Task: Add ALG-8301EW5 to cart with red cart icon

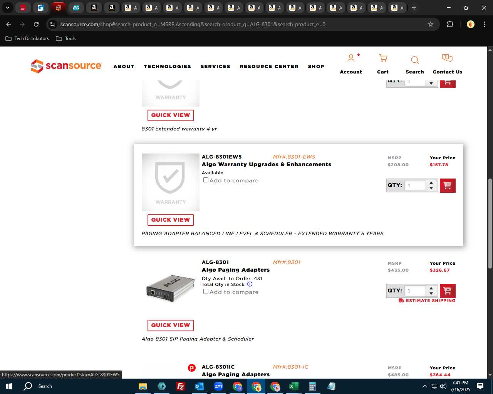Action: (x=448, y=185)
